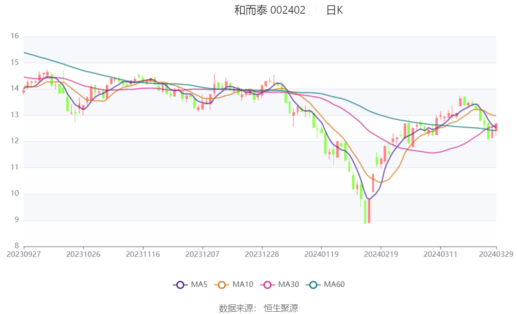517x314 pixels.
Task: Click y-axis value label 12
Action: [x=15, y=141]
